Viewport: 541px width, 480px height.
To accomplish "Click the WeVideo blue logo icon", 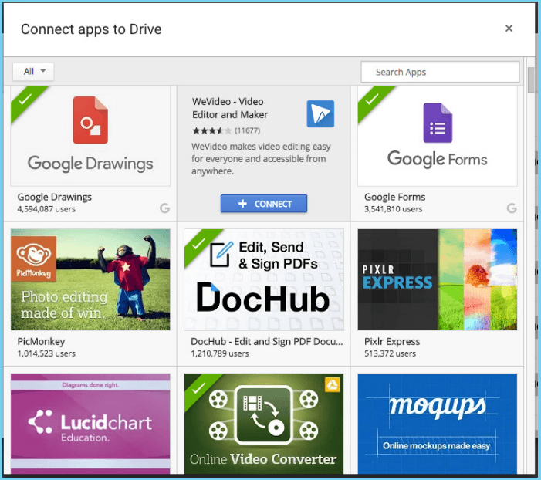I will [x=320, y=113].
